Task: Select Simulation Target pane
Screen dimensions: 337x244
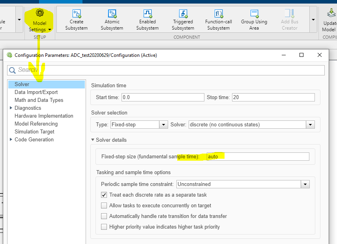Action: tap(34, 132)
